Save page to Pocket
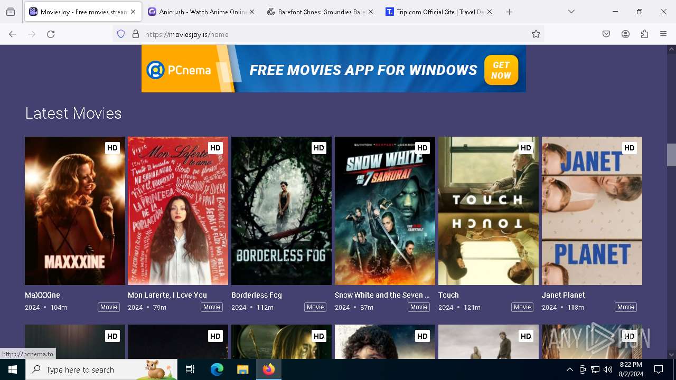 pyautogui.click(x=606, y=34)
